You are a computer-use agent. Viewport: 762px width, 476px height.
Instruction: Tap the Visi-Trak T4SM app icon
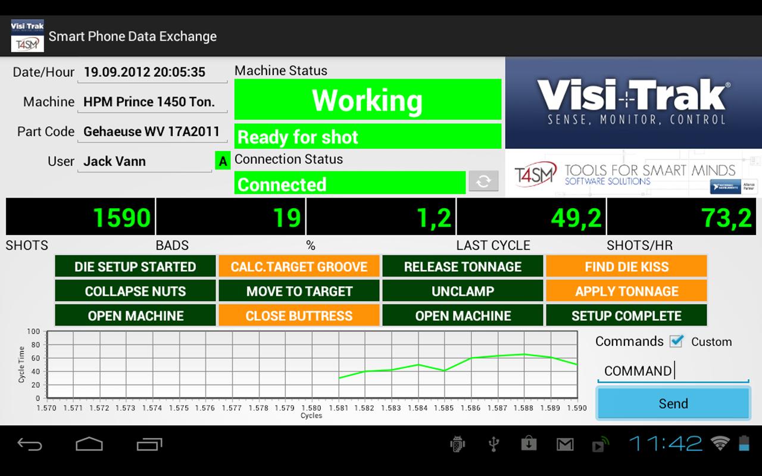tap(27, 36)
